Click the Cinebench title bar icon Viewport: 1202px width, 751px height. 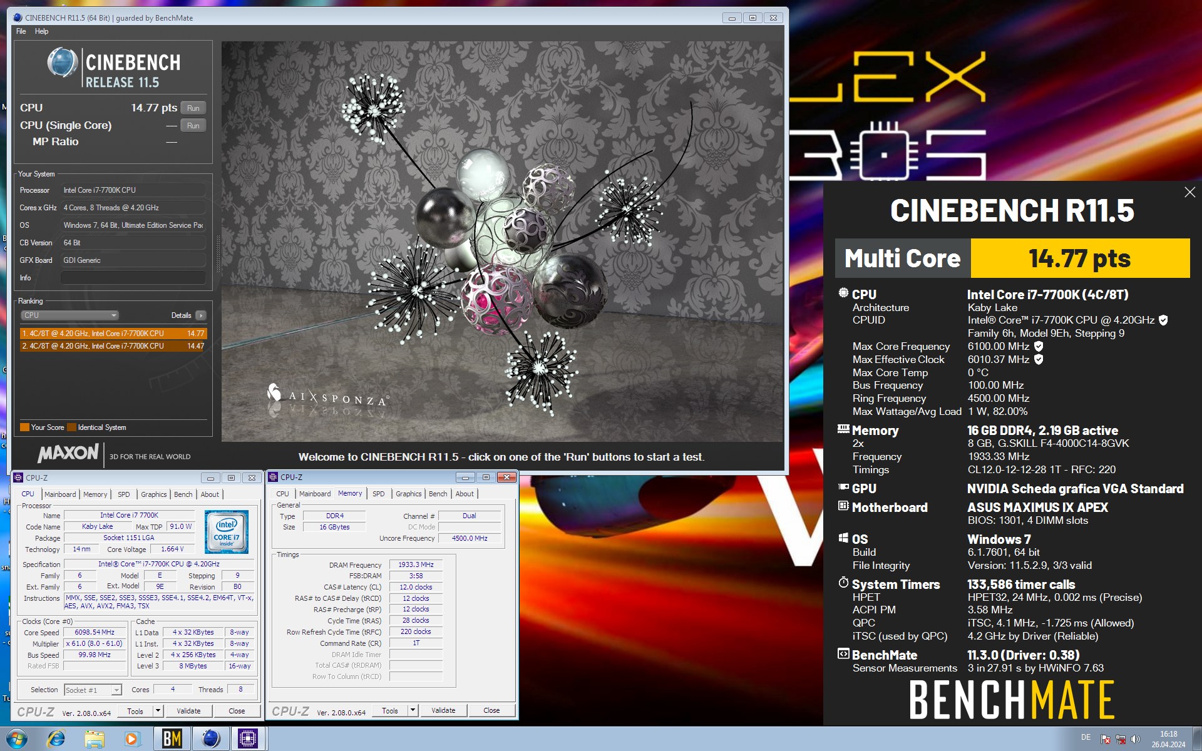[18, 18]
